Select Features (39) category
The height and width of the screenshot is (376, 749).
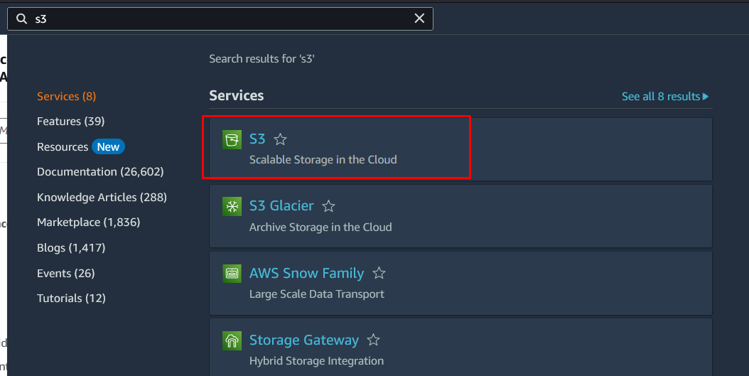click(70, 122)
